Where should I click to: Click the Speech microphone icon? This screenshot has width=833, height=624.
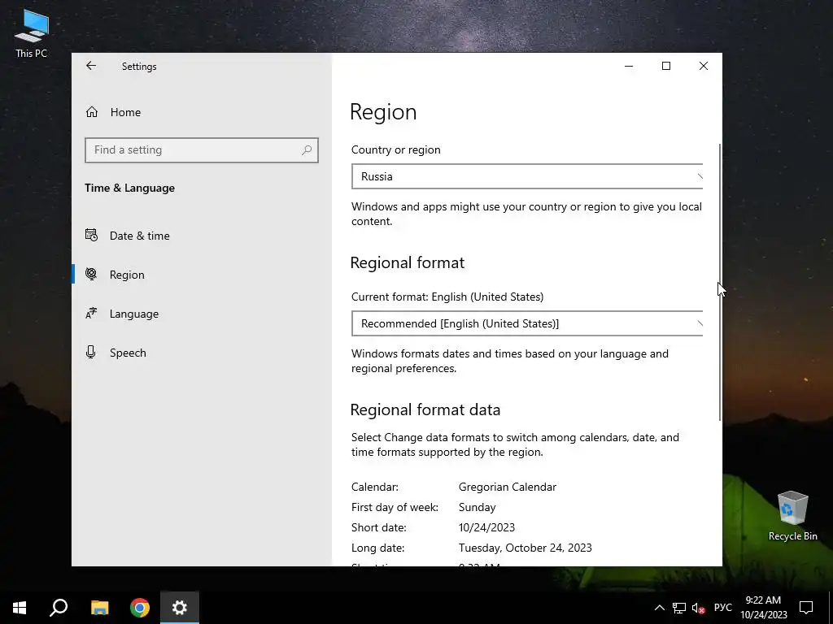click(91, 353)
